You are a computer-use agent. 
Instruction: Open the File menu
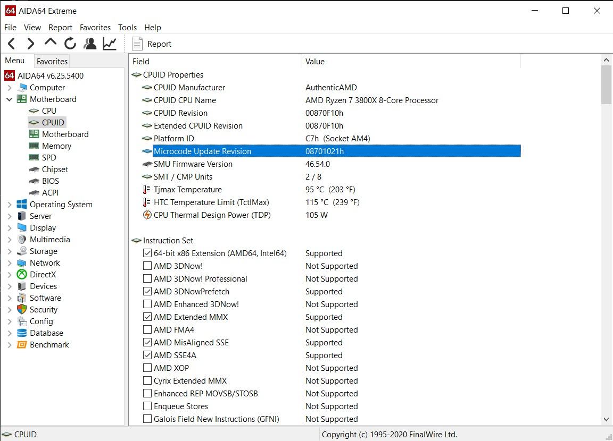(x=10, y=27)
